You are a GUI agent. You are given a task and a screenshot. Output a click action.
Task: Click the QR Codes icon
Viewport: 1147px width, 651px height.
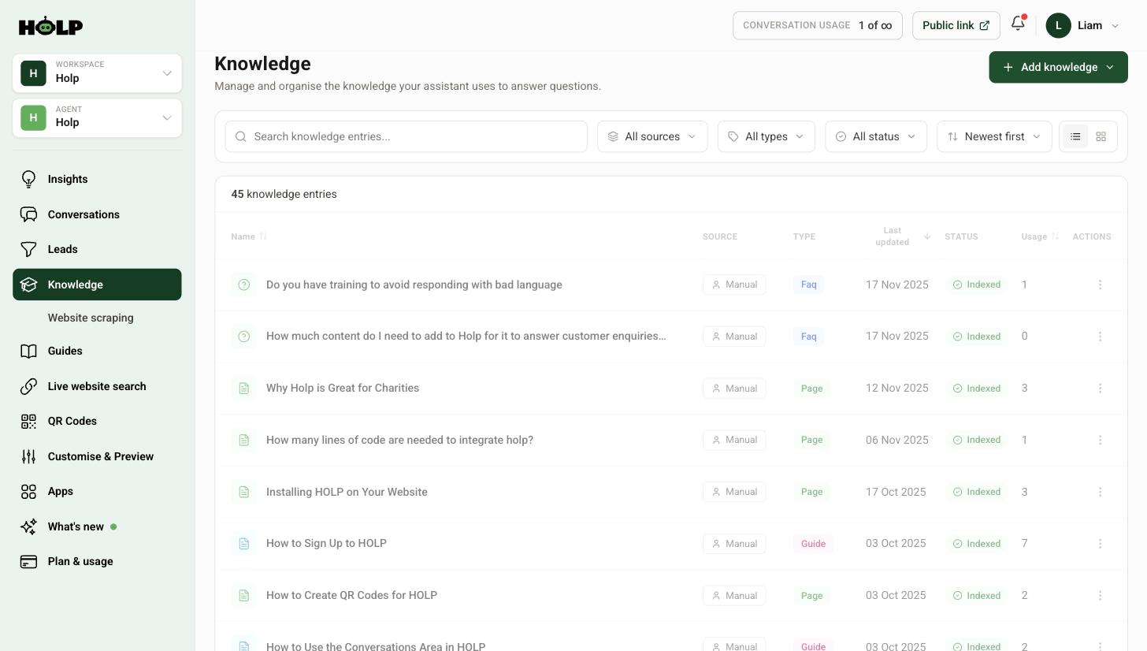coord(28,421)
